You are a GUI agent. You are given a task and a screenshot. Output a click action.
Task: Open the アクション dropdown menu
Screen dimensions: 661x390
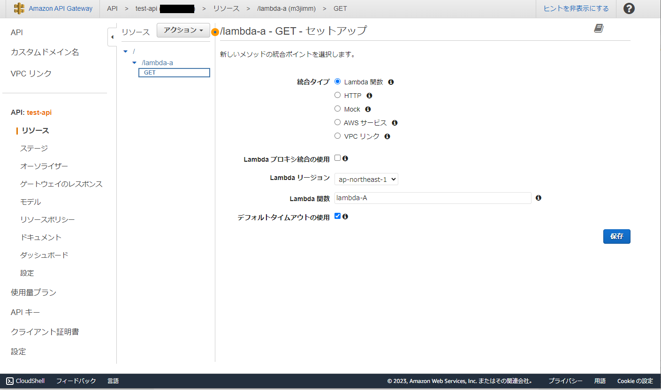tap(183, 30)
